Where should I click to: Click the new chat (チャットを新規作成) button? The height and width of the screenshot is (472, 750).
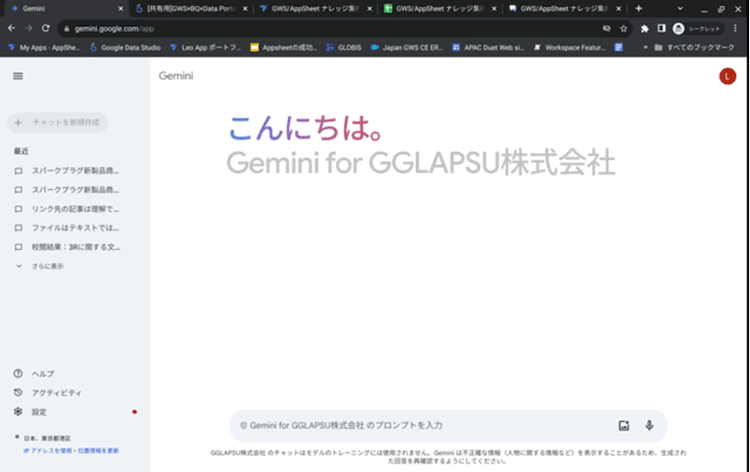tap(58, 122)
